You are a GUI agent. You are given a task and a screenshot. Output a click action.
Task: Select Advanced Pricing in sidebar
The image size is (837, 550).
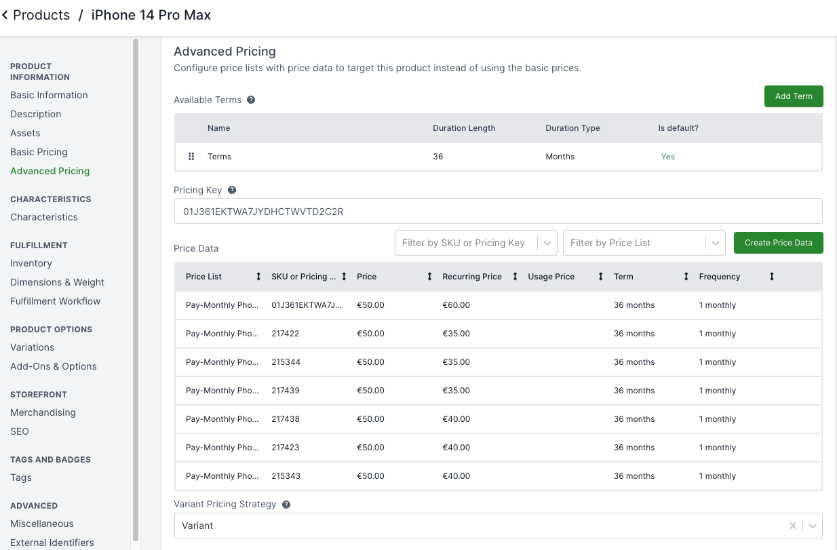click(x=50, y=171)
